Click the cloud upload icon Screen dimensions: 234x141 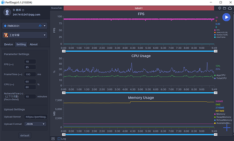coord(230,8)
